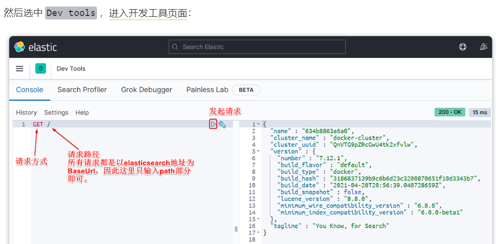Collapse the version block fold arrow on line 5
The image size is (496, 244).
[258, 152]
